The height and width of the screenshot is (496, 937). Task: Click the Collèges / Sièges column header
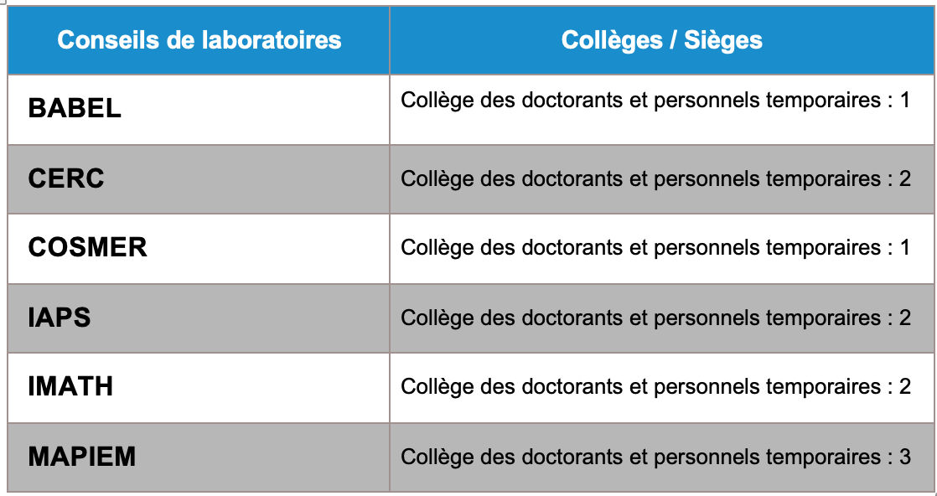[x=662, y=40]
